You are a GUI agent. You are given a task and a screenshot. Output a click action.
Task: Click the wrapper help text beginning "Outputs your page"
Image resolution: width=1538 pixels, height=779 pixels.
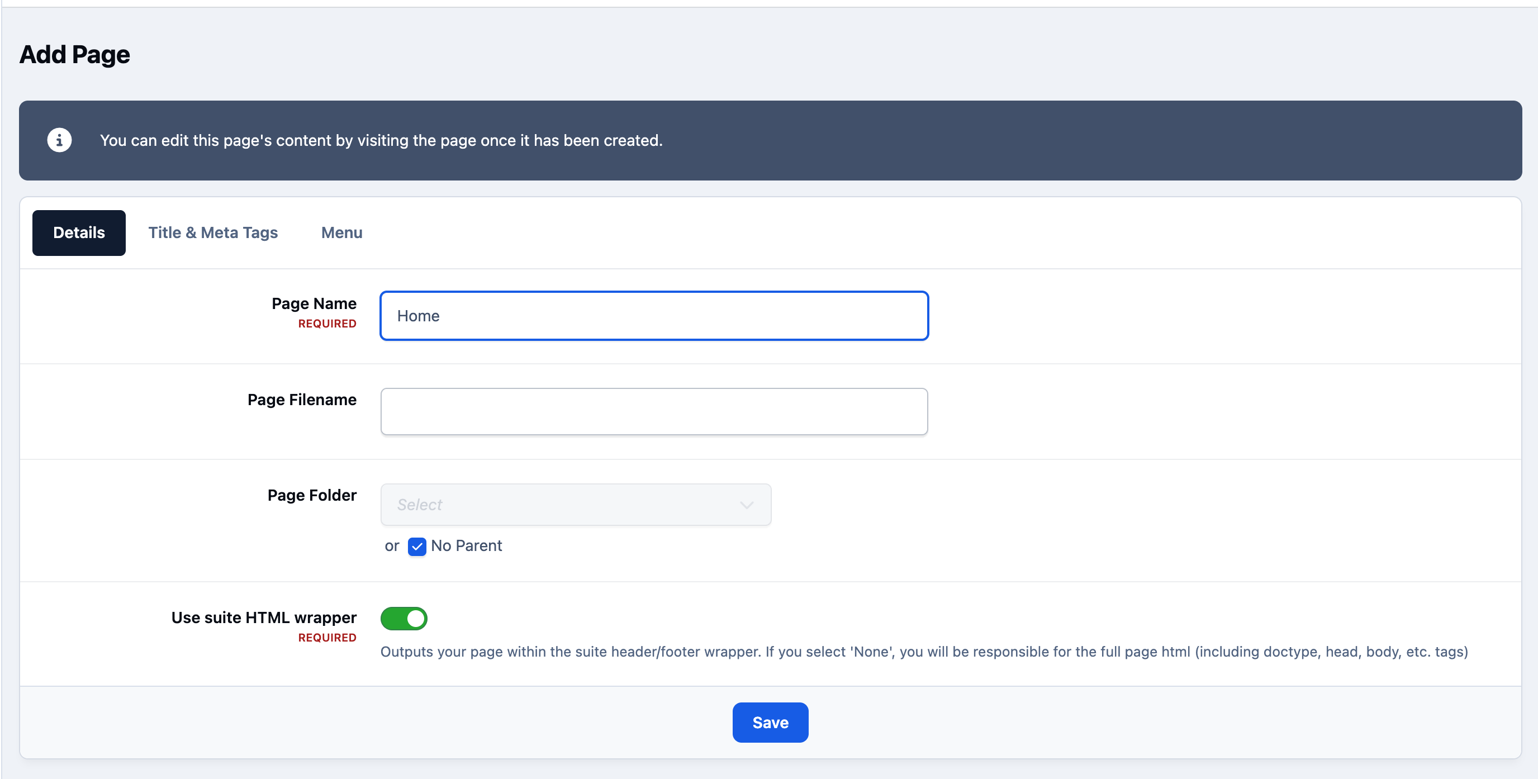924,651
